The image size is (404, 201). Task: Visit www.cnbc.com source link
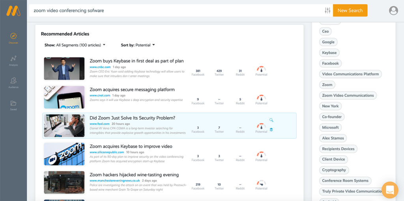tap(100, 67)
